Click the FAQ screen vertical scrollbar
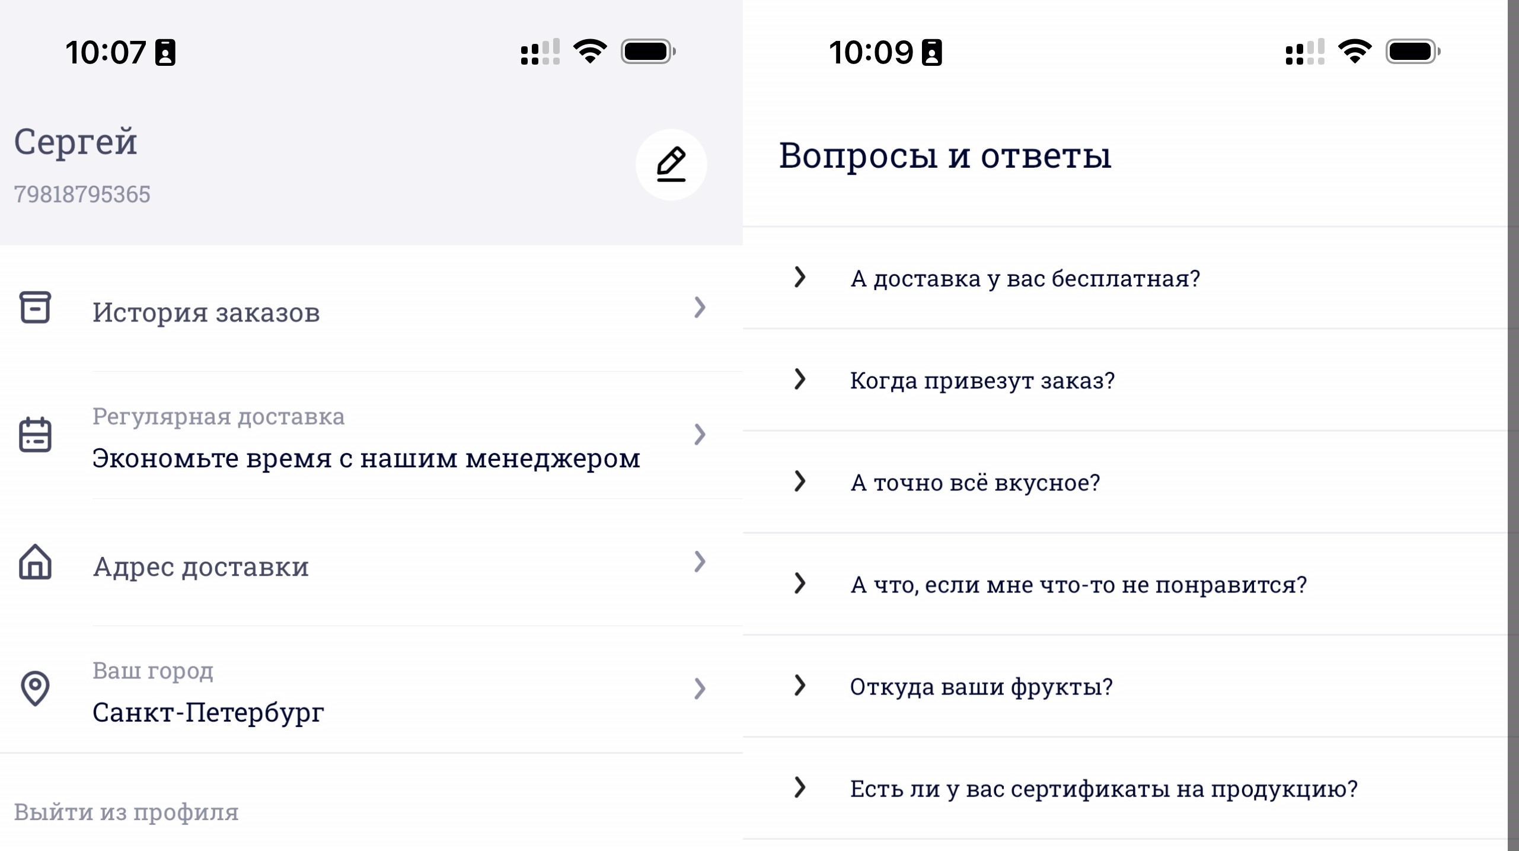This screenshot has width=1519, height=851. tap(1513, 425)
